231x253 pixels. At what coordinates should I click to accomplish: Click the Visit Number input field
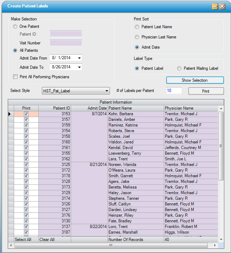(66, 43)
